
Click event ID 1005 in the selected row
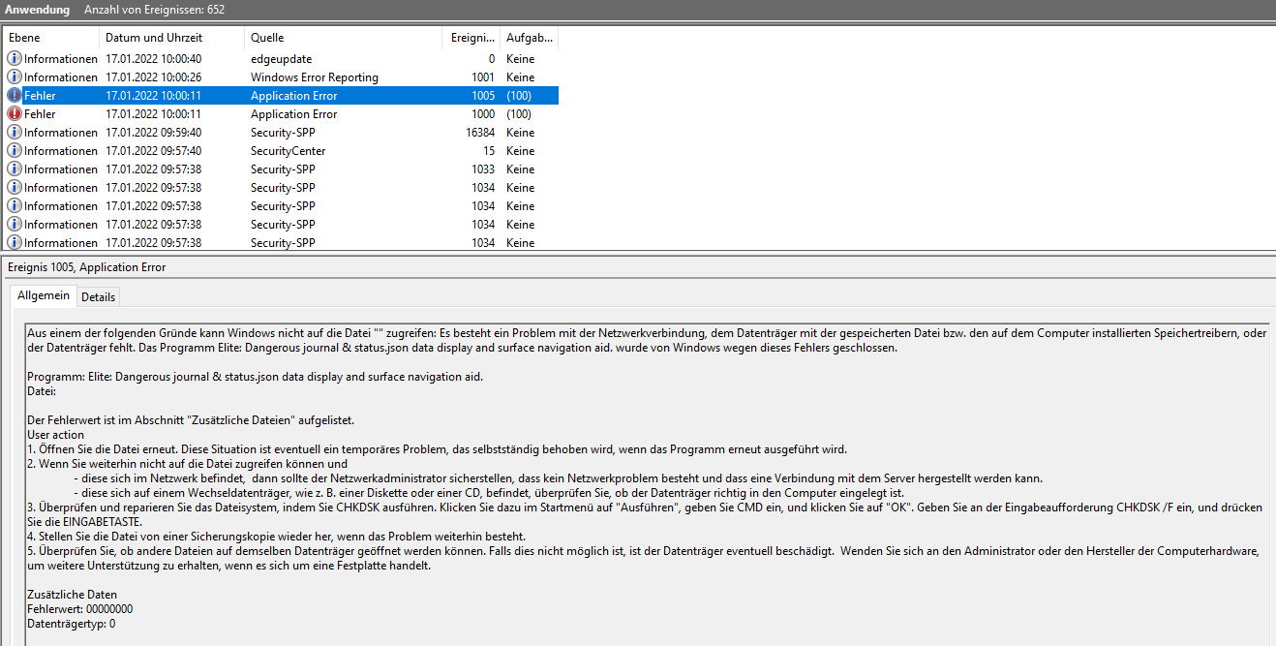(x=483, y=96)
